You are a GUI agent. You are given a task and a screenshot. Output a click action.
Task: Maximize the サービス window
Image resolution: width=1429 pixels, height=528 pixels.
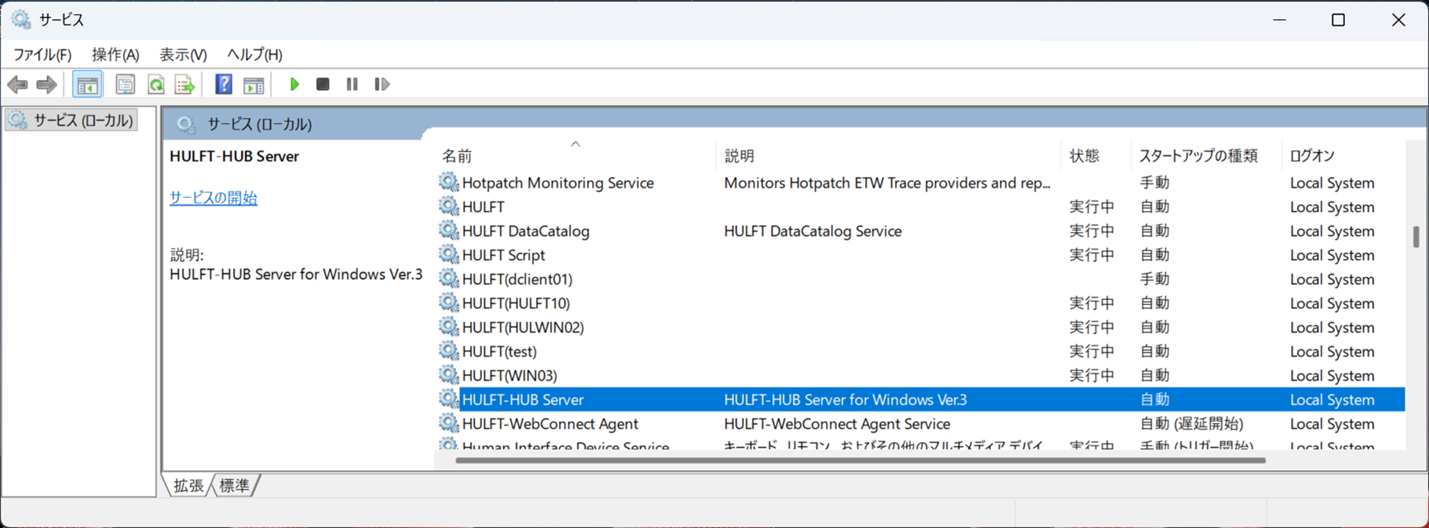click(1338, 19)
